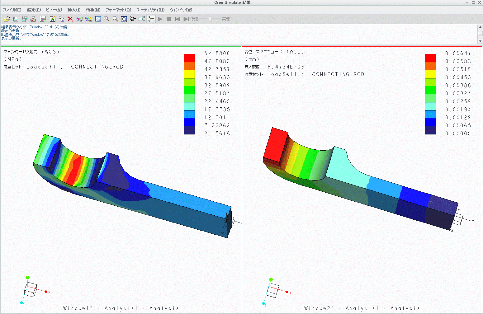This screenshot has height=314, width=483.
Task: Click the Save floppy disk icon
Action: (16, 19)
